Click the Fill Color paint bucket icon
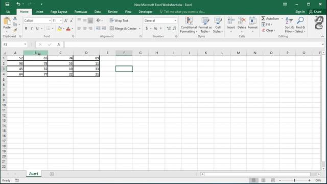Image resolution: width=327 pixels, height=184 pixels. 60,29
